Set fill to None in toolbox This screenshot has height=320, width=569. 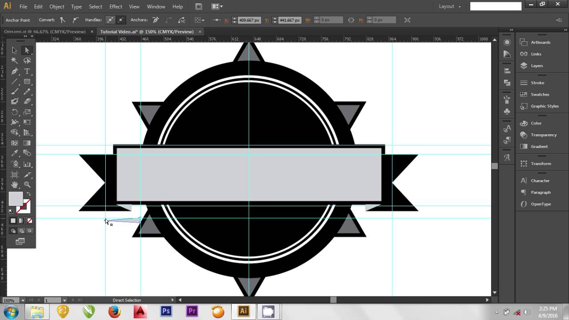pyautogui.click(x=30, y=220)
